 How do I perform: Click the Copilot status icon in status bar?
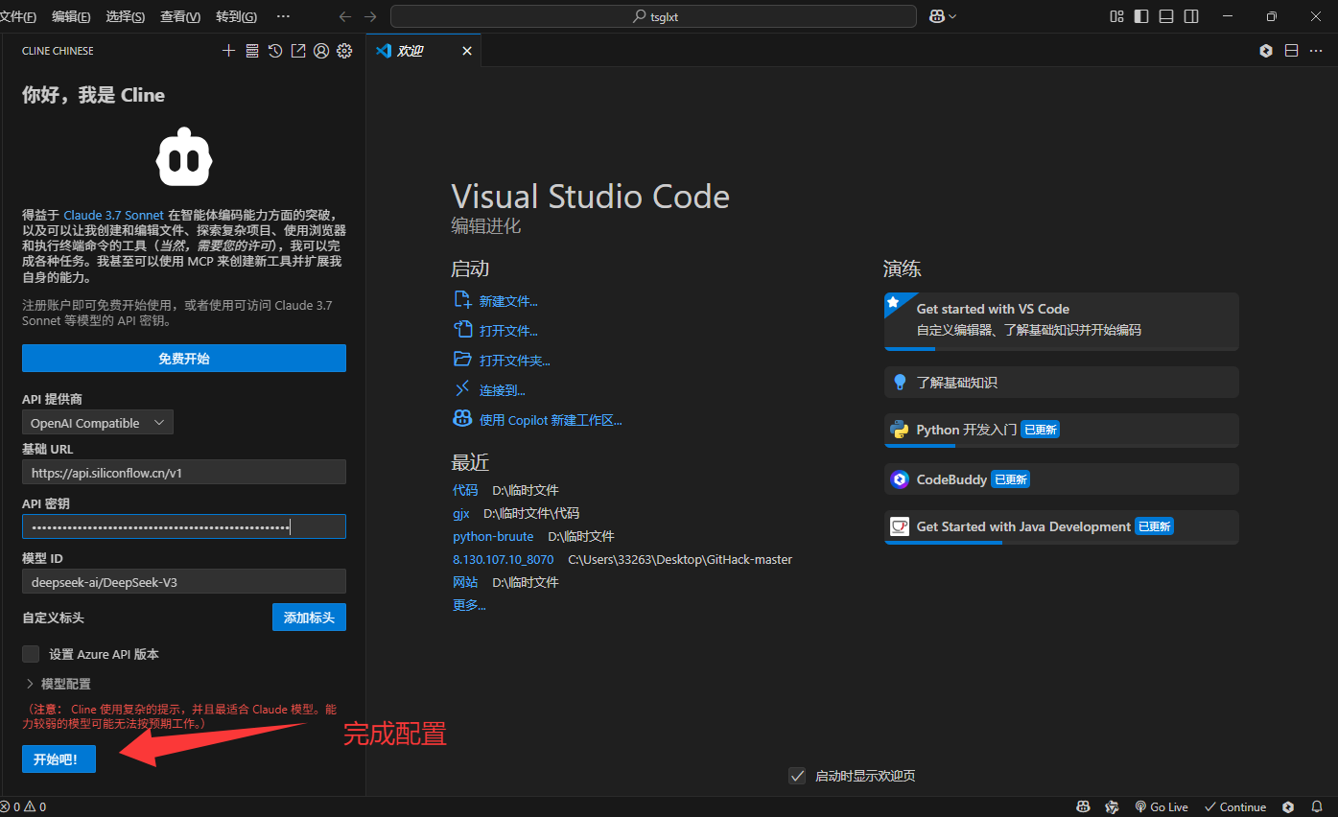tap(1083, 806)
